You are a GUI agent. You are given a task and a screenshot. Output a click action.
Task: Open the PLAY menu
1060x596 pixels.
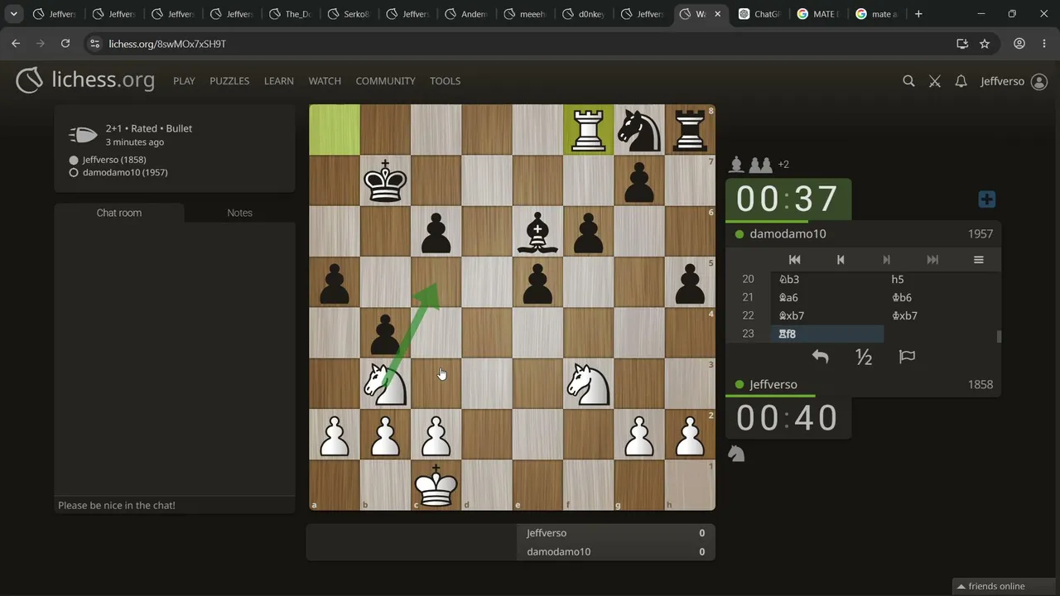[184, 81]
